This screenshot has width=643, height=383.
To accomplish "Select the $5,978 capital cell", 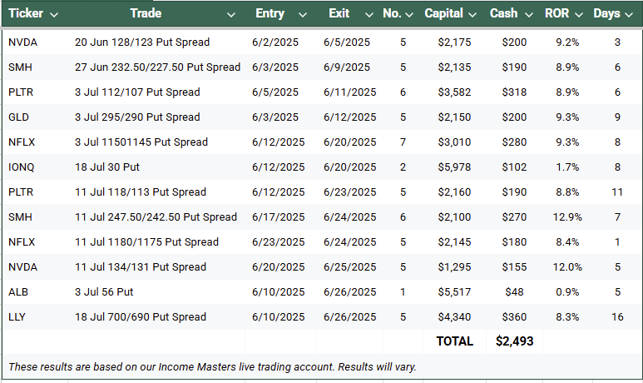I will point(454,167).
